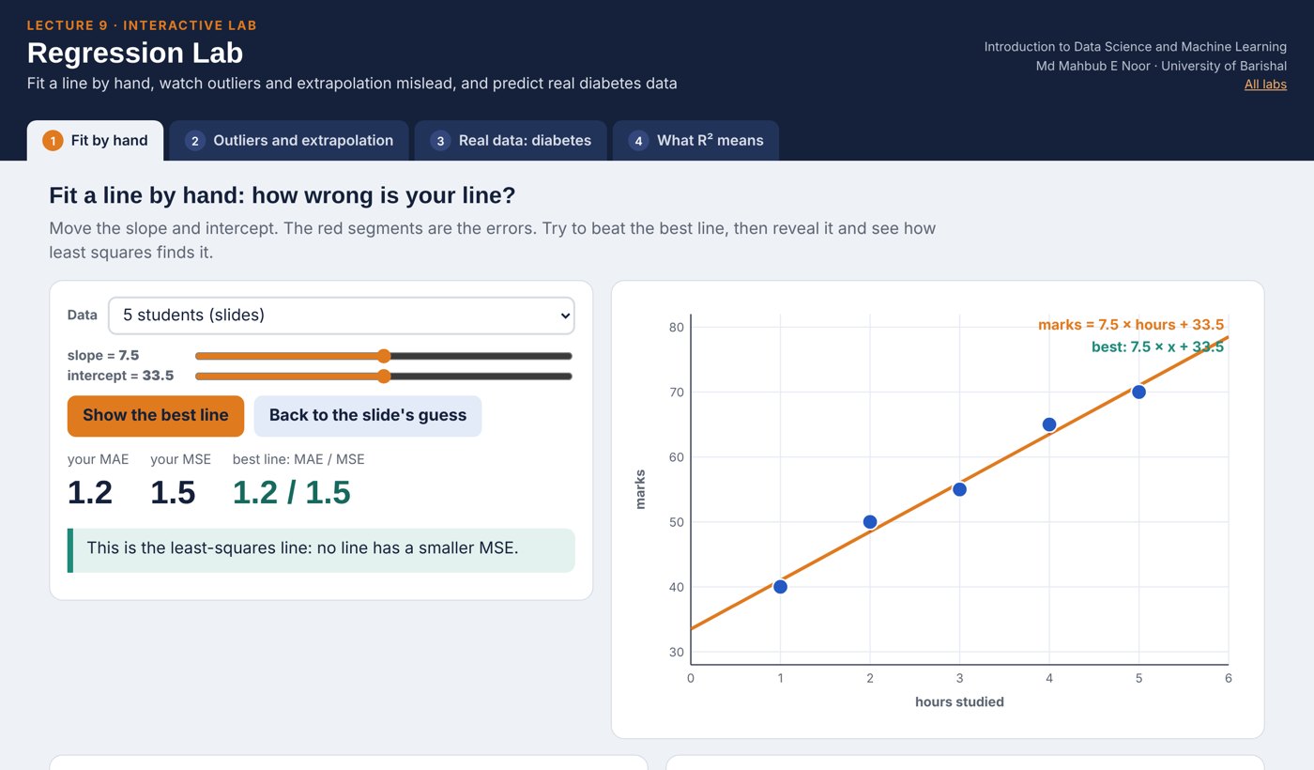
Task: Click the data point at 2 hours
Action: pyautogui.click(x=870, y=522)
